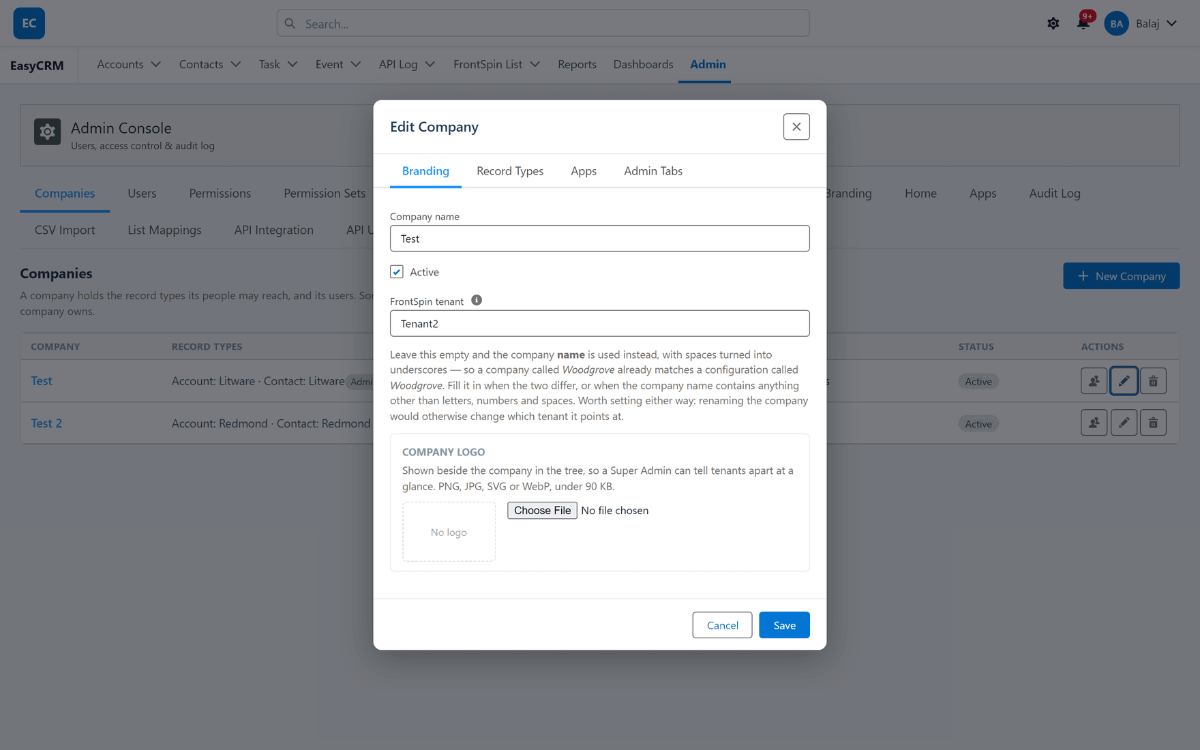Select the CSV Import tab

point(65,230)
